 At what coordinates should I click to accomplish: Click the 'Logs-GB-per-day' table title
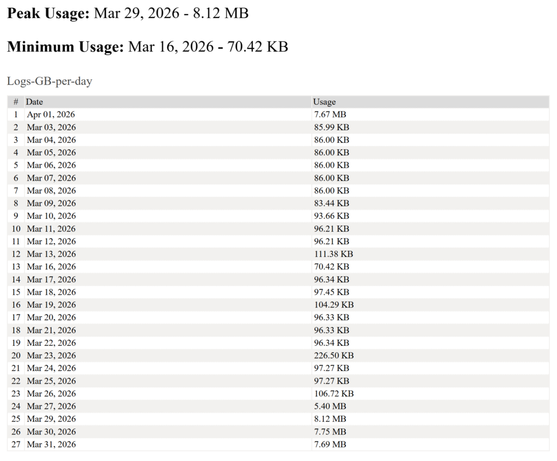49,81
